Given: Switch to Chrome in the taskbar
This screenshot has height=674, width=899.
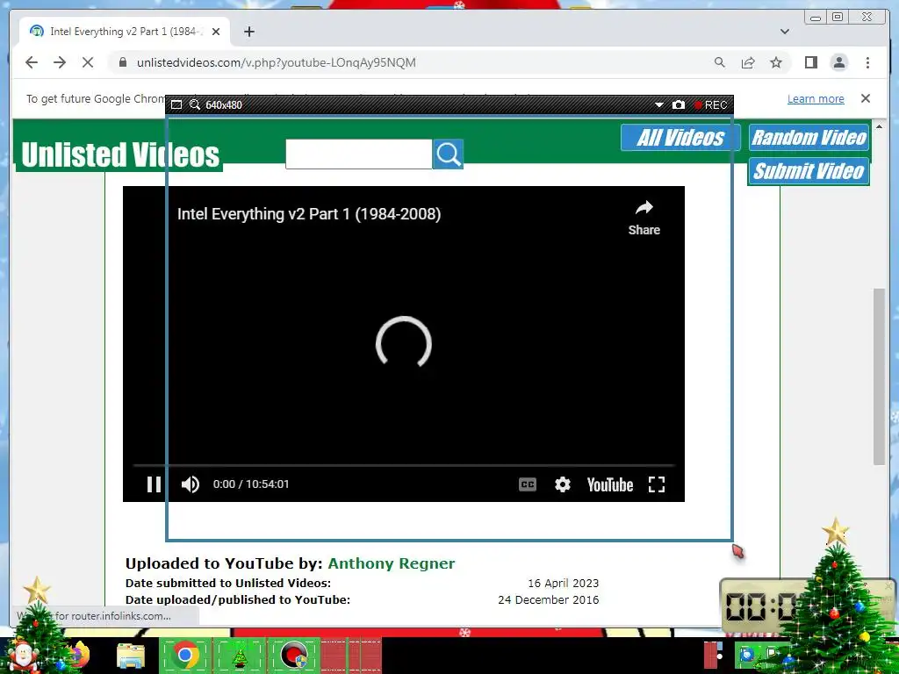Looking at the screenshot, I should click(185, 655).
